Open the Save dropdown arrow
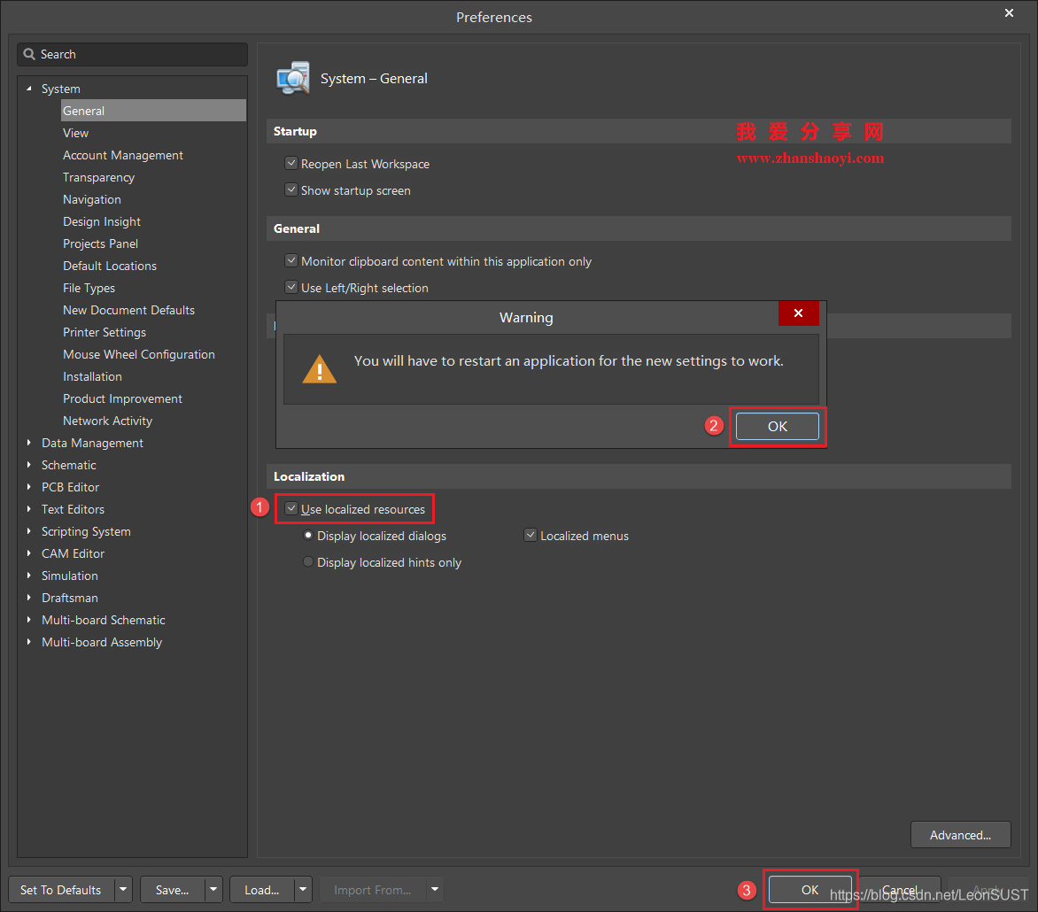Screen dimensions: 1038x912 pos(213,890)
